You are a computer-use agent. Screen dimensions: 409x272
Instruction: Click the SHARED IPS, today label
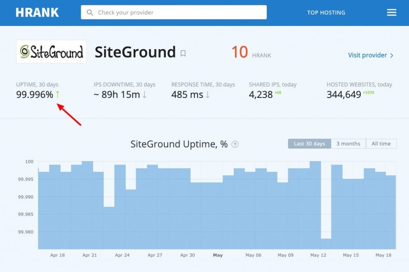tap(272, 85)
